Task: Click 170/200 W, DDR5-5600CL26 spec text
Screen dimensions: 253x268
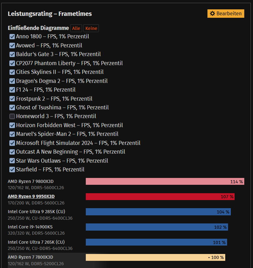Action: (36, 203)
